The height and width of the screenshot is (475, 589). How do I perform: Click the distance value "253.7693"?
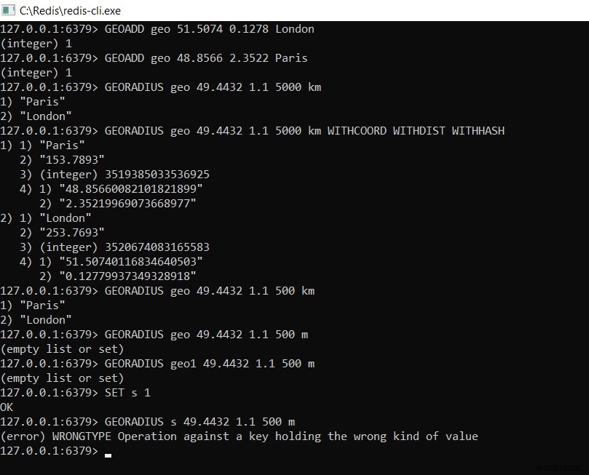tap(72, 233)
